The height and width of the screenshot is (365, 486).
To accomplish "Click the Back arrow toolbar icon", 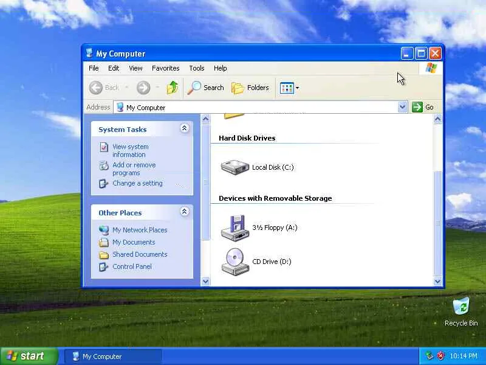I will 96,88.
